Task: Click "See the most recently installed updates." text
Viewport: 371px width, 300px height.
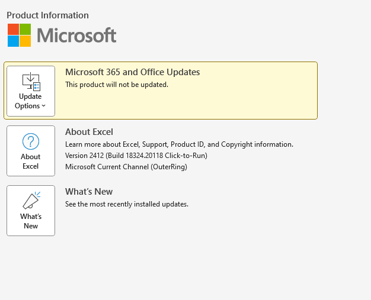Action: coord(127,204)
